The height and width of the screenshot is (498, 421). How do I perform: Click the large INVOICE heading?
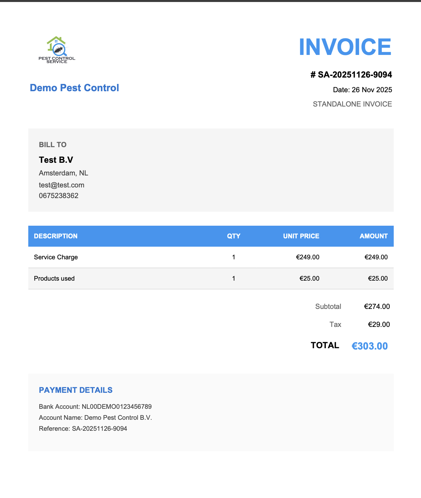pos(345,47)
